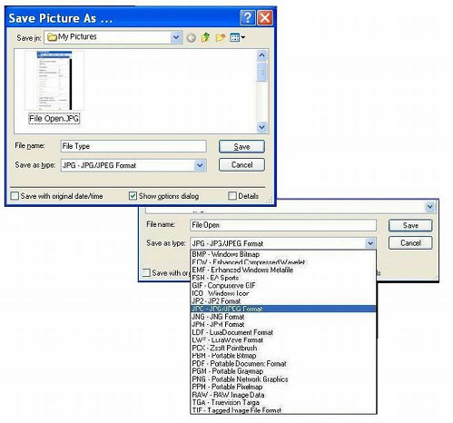Click the File Open.JPG file name label
The width and height of the screenshot is (453, 423).
54,119
